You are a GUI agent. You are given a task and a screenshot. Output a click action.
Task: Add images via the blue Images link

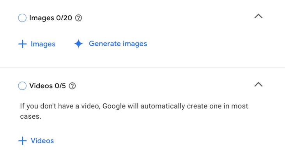coord(43,44)
